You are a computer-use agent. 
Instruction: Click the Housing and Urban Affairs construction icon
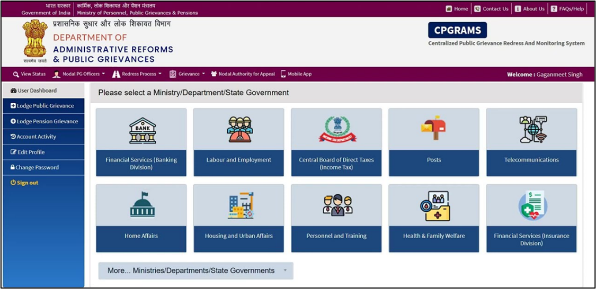click(x=241, y=205)
